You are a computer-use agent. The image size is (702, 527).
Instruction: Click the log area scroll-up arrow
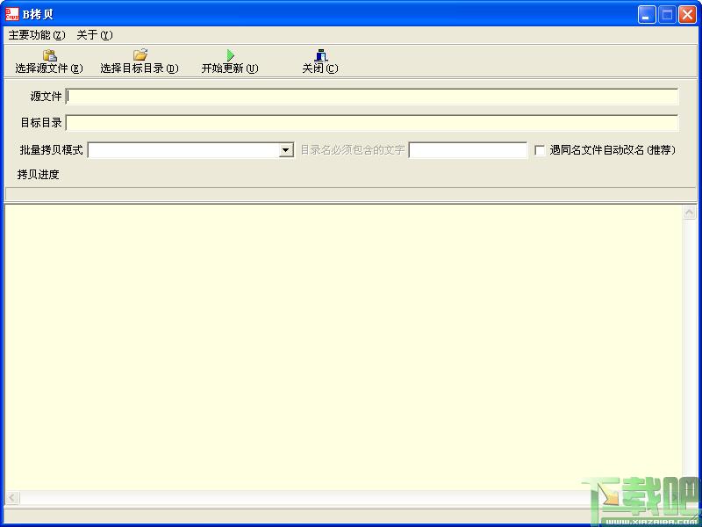(690, 213)
